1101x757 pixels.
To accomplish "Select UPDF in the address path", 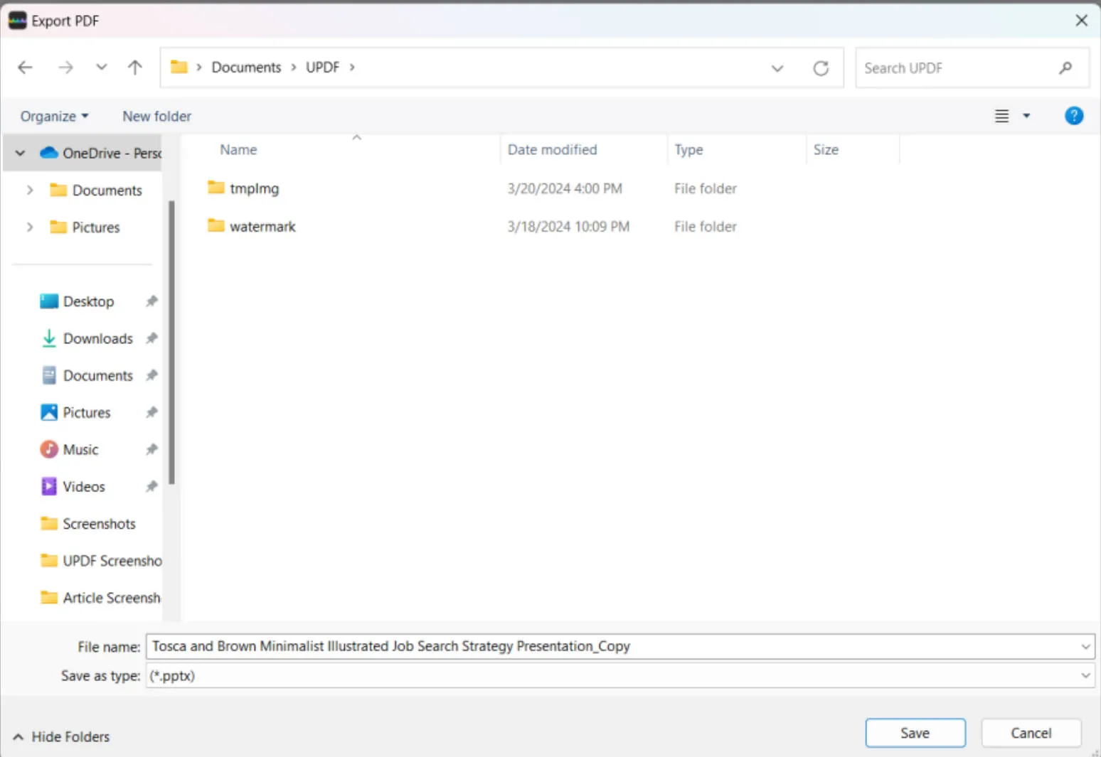I will (322, 68).
